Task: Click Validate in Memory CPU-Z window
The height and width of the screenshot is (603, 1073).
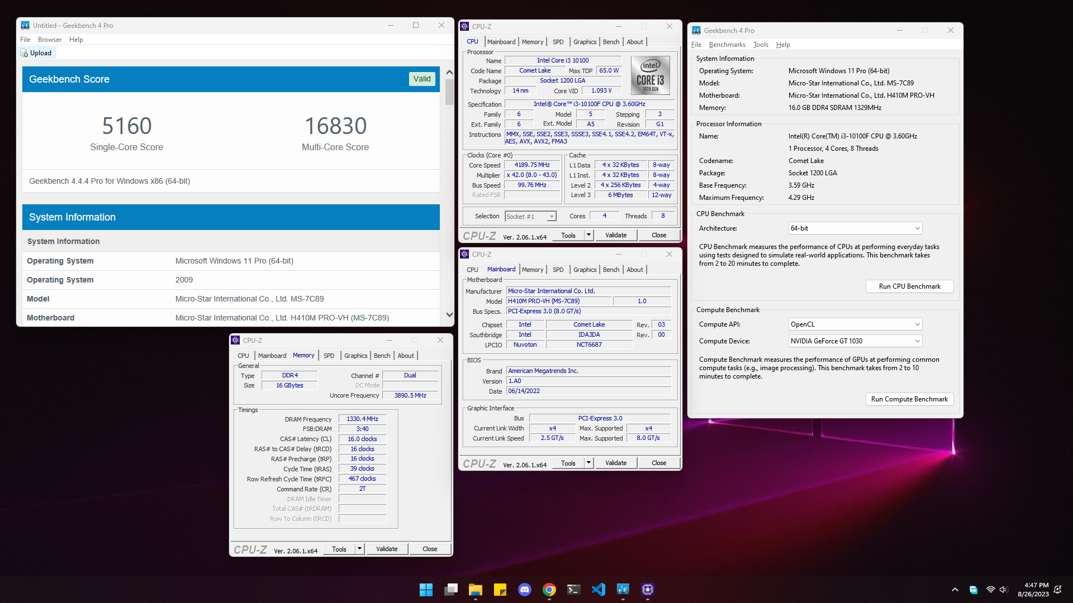Action: coord(387,549)
